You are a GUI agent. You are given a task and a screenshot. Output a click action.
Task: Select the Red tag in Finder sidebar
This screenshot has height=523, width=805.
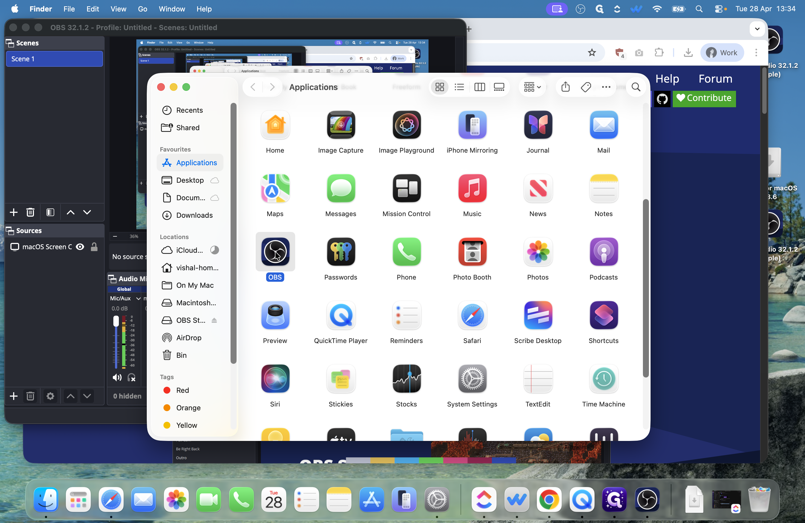click(190, 390)
